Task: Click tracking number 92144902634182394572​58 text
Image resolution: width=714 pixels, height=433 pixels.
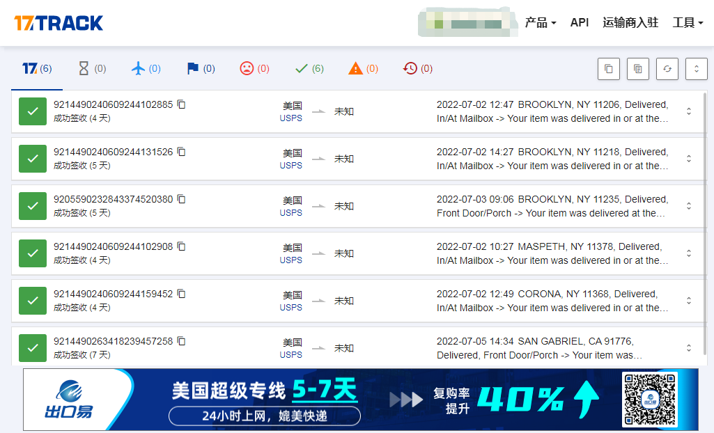Action: [x=114, y=341]
